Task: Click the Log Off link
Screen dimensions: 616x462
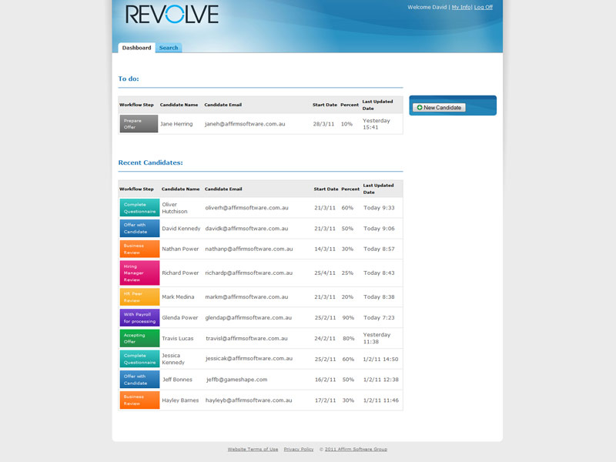Action: click(484, 7)
